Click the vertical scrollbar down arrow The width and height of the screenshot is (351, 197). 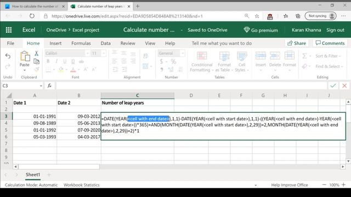pyautogui.click(x=348, y=161)
